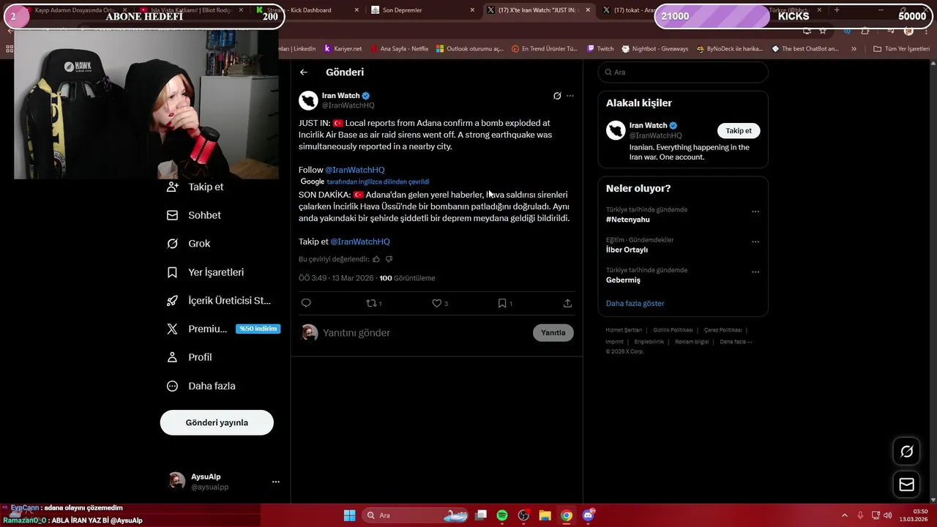
Task: Click the @IranWatchHQ link after Follow
Action: (354, 170)
